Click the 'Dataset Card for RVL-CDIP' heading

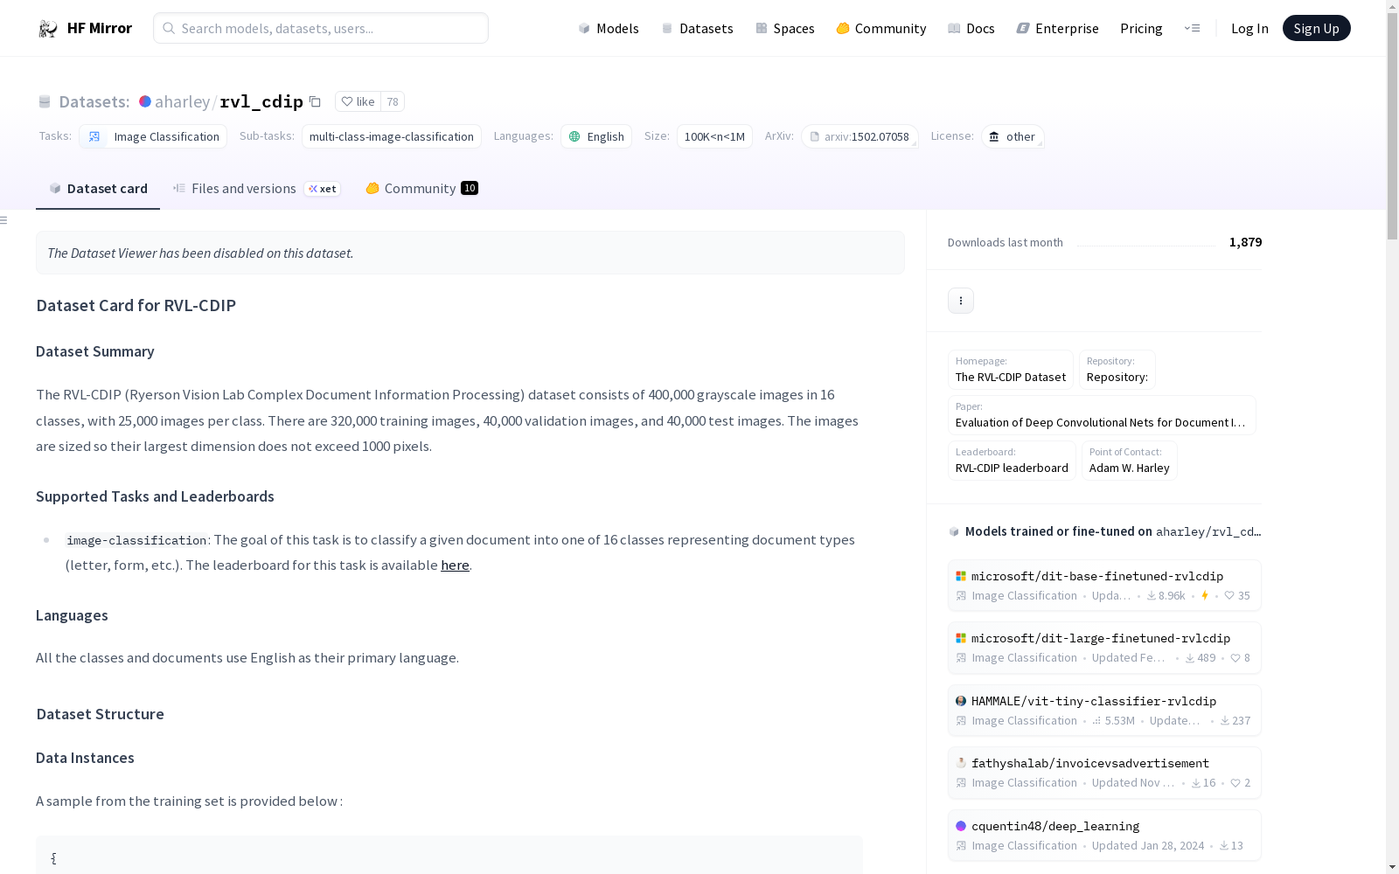click(136, 305)
